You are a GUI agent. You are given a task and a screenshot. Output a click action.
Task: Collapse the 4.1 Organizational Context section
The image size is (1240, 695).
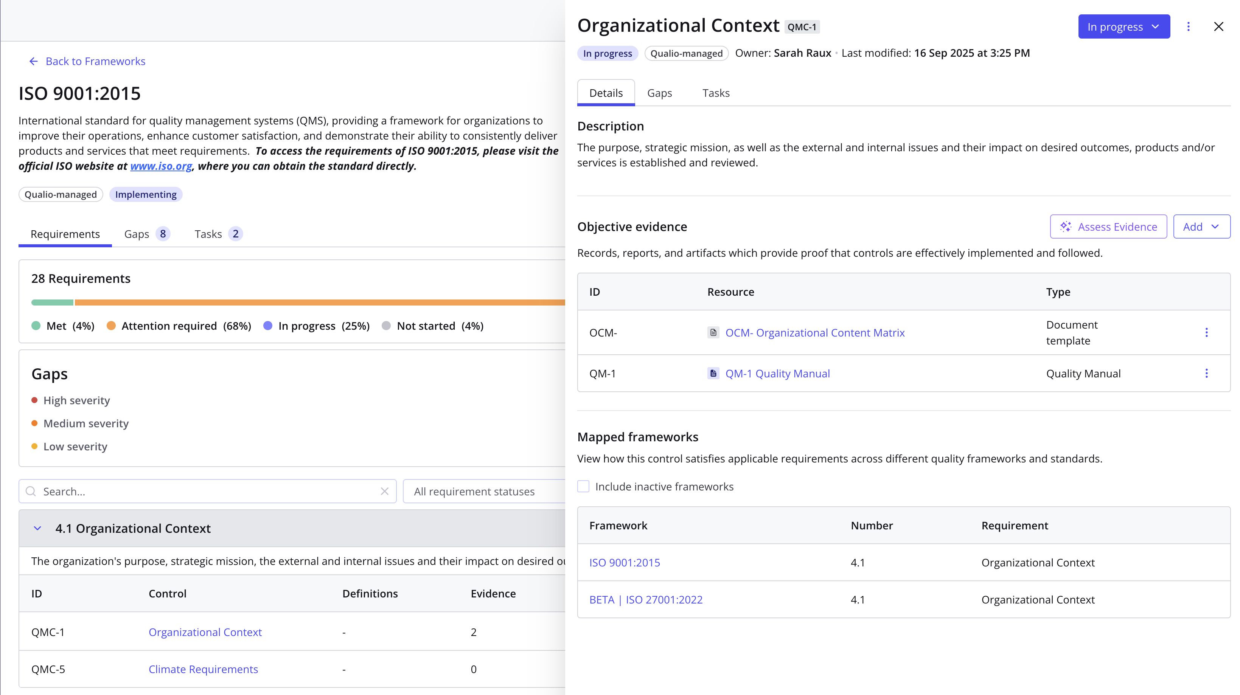pos(37,528)
